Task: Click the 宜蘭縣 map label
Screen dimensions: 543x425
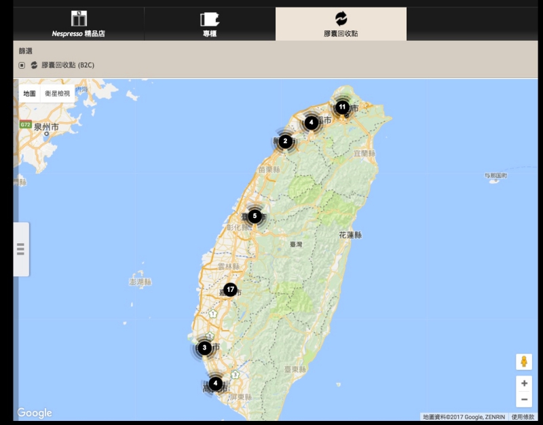Action: click(364, 153)
